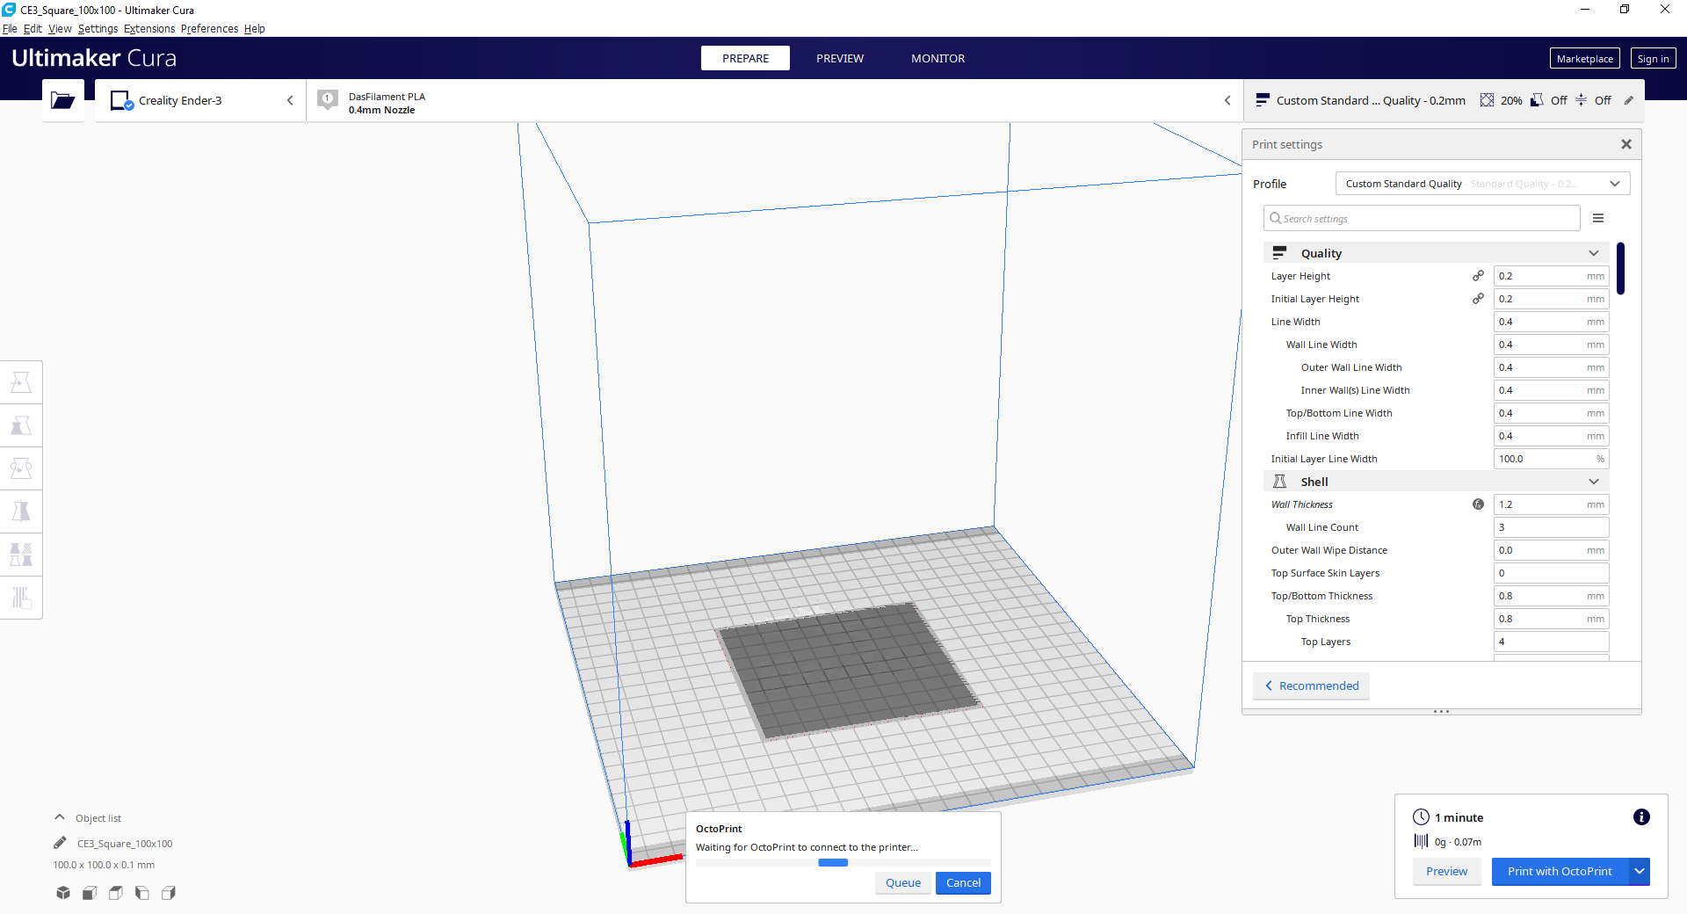Select the PREPARE stage tab
Screen dimensions: 1687x914
(x=745, y=58)
